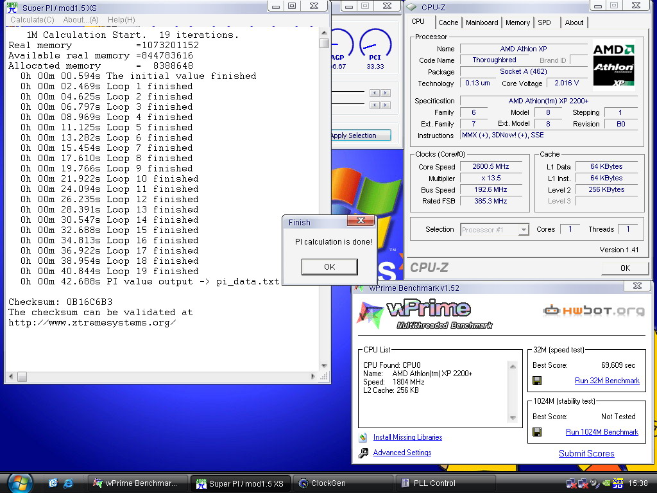Click Run 1024M Benchmark link
This screenshot has width=657, height=493.
[602, 432]
